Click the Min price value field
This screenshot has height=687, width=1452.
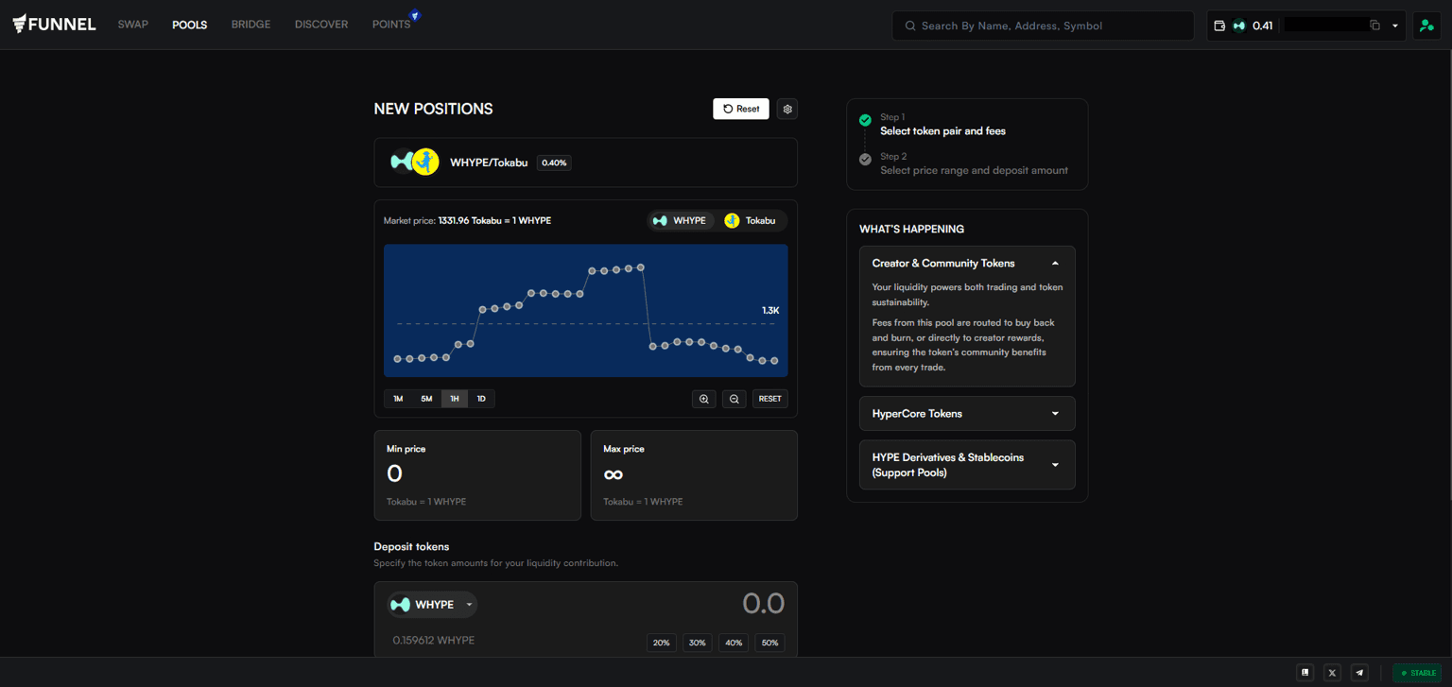(x=476, y=473)
